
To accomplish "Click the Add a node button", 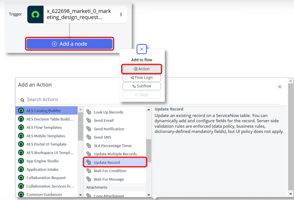I will pos(69,44).
